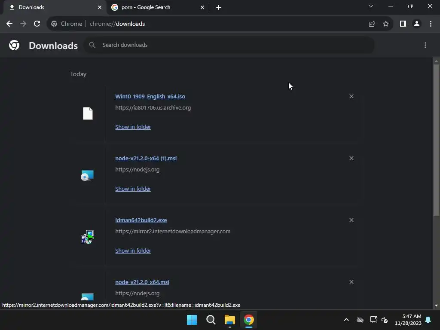Expand the tab search dropdown chevron
Screen dimensions: 440x330
[371, 6]
